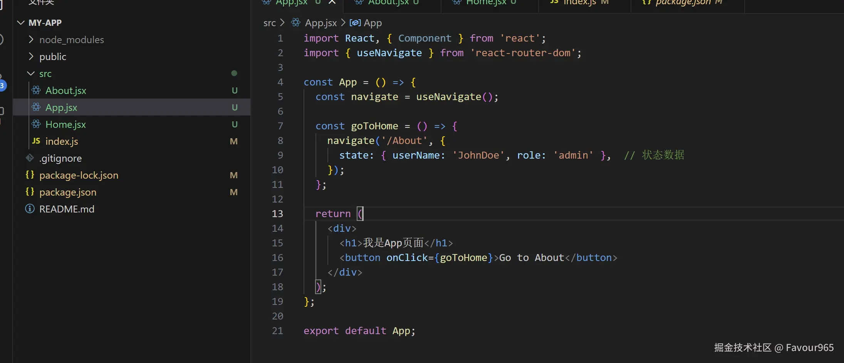Viewport: 844px width, 363px height.
Task: Click useNavigate() call on line 5
Action: 454,97
